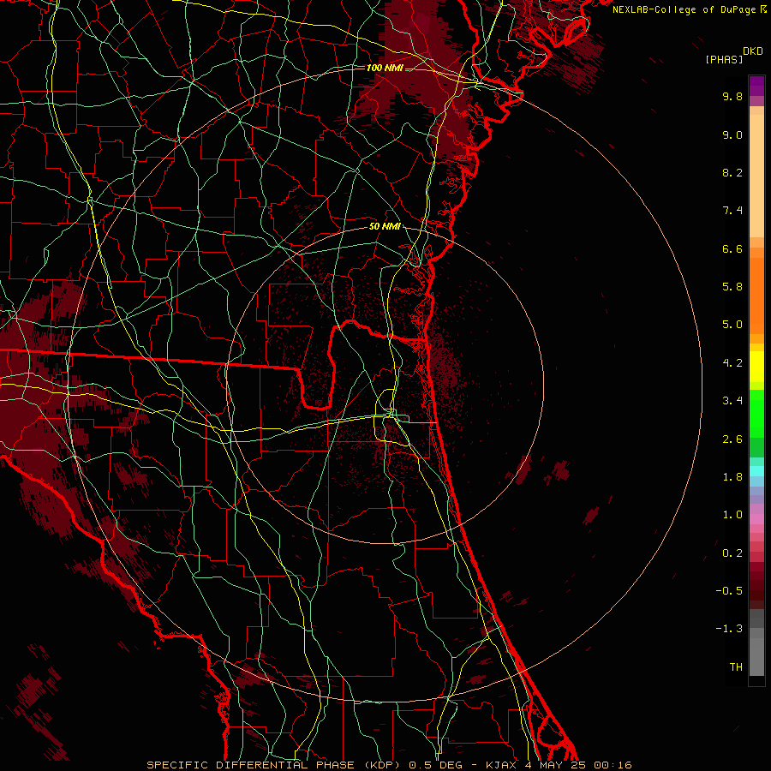Click the 3.4 value on the color scale
The image size is (771, 771).
(732, 401)
